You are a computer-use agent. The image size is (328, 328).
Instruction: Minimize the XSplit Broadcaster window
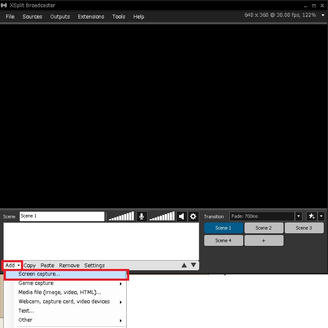click(306, 5)
